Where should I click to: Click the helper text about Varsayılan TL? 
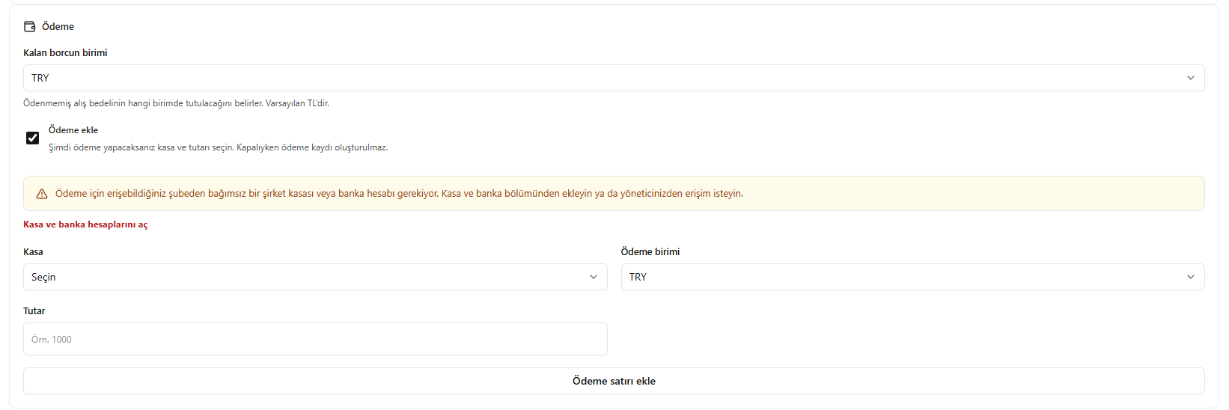click(176, 103)
